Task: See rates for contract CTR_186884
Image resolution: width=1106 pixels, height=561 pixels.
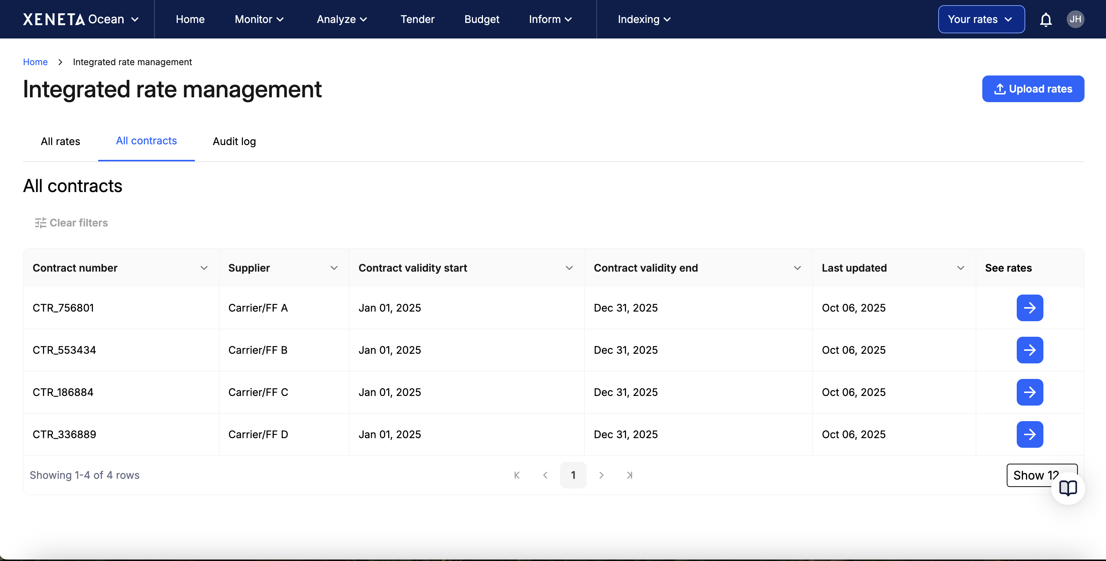Action: coord(1030,392)
